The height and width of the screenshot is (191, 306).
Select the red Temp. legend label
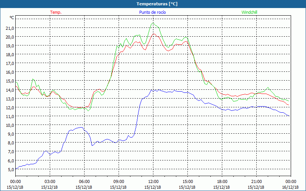(x=56, y=12)
